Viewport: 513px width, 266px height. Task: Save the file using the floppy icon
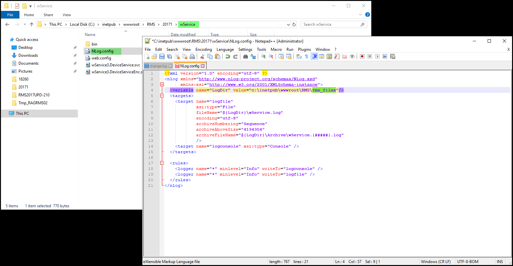pos(162,56)
